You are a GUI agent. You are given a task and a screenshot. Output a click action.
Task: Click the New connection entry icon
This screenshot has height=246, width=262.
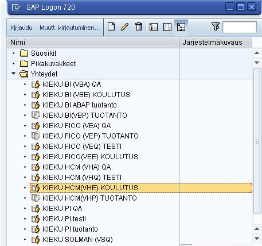pyautogui.click(x=111, y=26)
